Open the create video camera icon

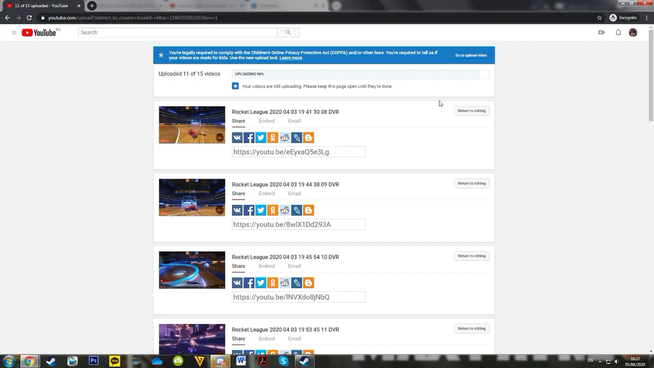(601, 32)
